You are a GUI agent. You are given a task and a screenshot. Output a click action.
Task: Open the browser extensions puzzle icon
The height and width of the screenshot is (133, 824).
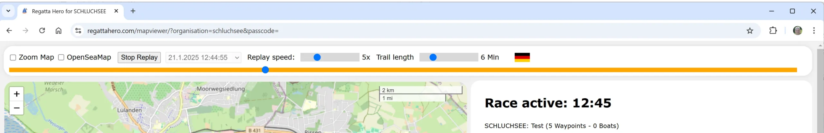tap(773, 31)
